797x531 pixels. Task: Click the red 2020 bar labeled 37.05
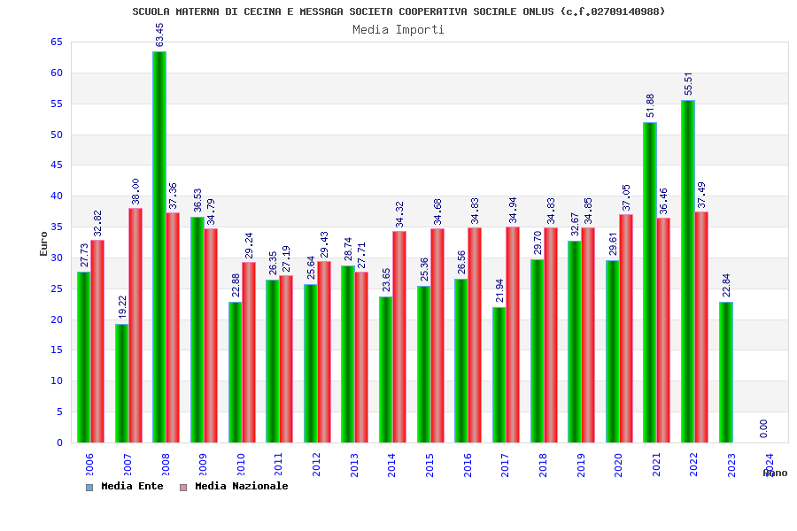626,328
